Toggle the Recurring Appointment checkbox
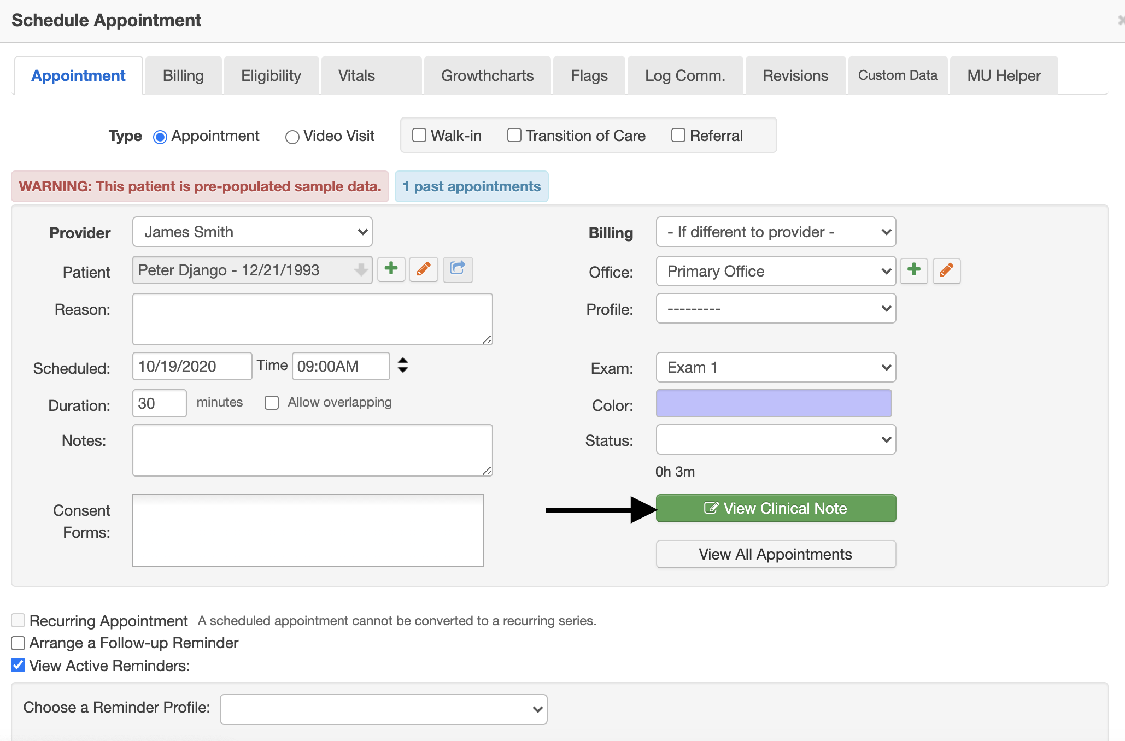The image size is (1125, 741). pyautogui.click(x=18, y=620)
